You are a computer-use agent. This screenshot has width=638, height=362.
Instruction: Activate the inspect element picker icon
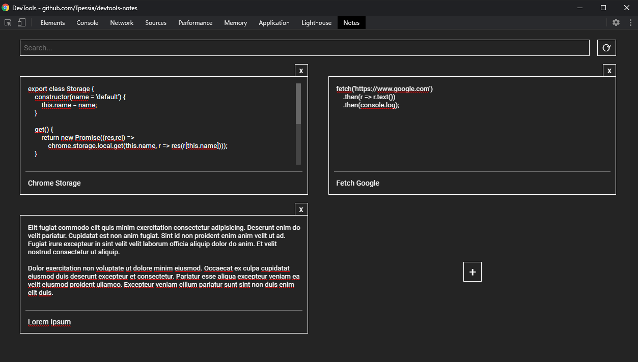click(x=8, y=22)
